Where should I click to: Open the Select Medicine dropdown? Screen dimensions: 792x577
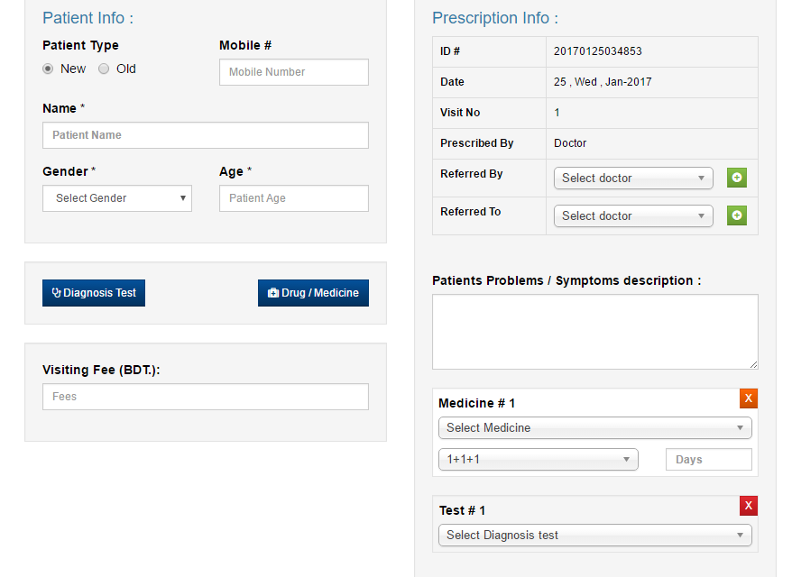[x=594, y=427]
